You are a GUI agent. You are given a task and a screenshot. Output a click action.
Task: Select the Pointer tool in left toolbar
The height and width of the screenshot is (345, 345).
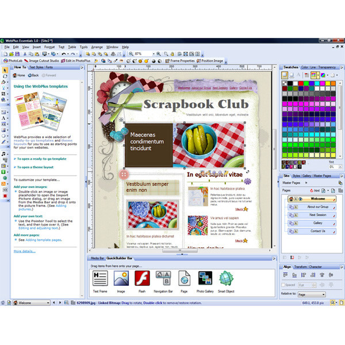tap(5, 70)
